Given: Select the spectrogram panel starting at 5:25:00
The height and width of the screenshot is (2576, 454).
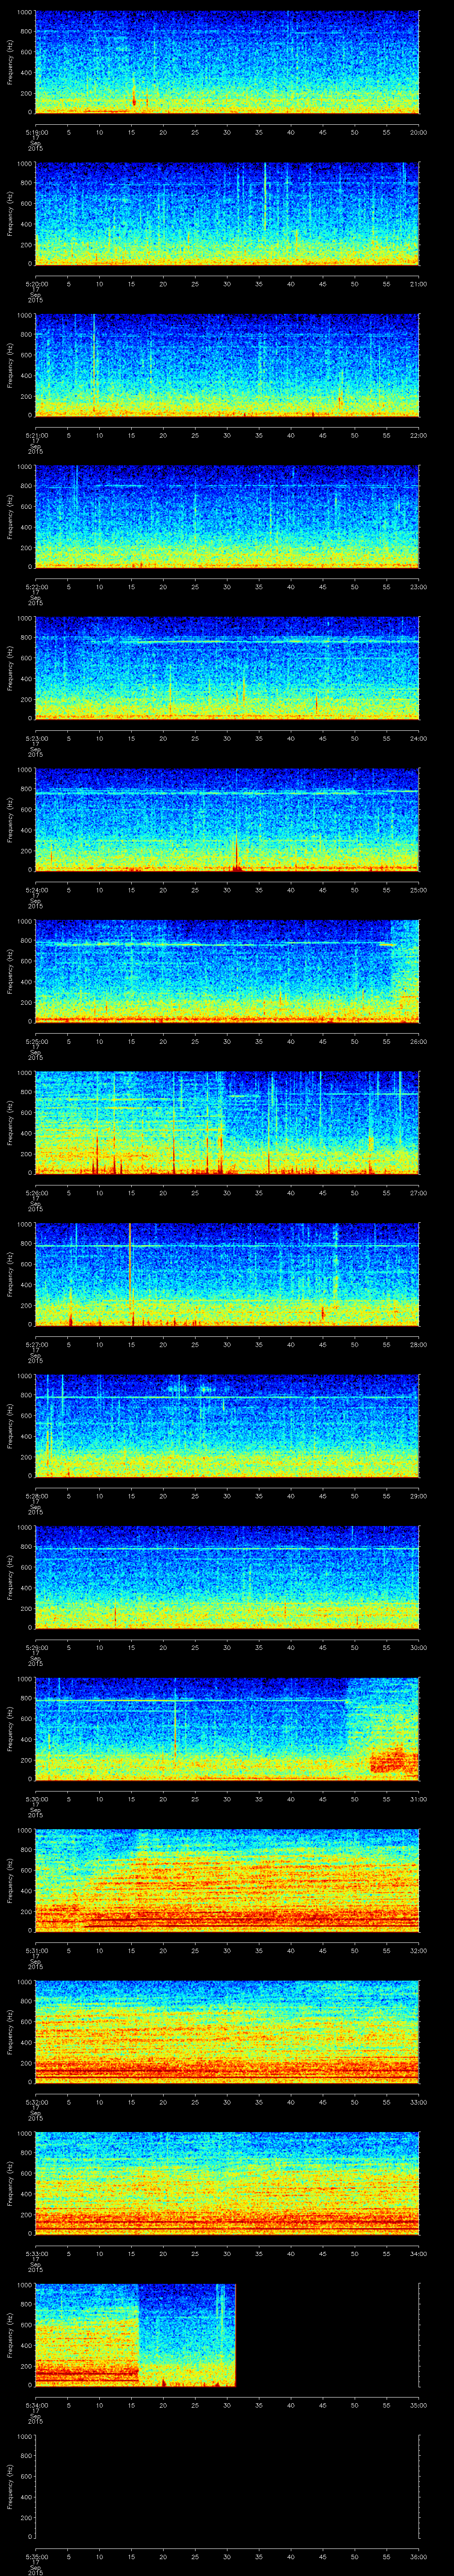Looking at the screenshot, I should click(x=227, y=971).
